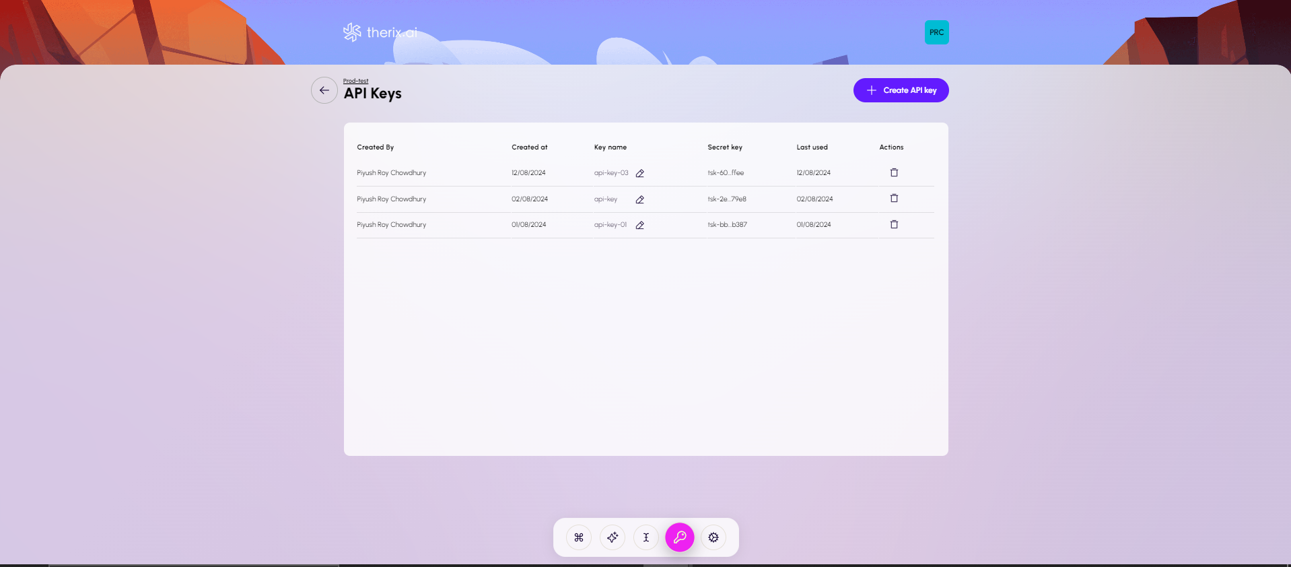The image size is (1291, 567).
Task: Select secret key tsk-60..ffee
Action: tap(726, 173)
